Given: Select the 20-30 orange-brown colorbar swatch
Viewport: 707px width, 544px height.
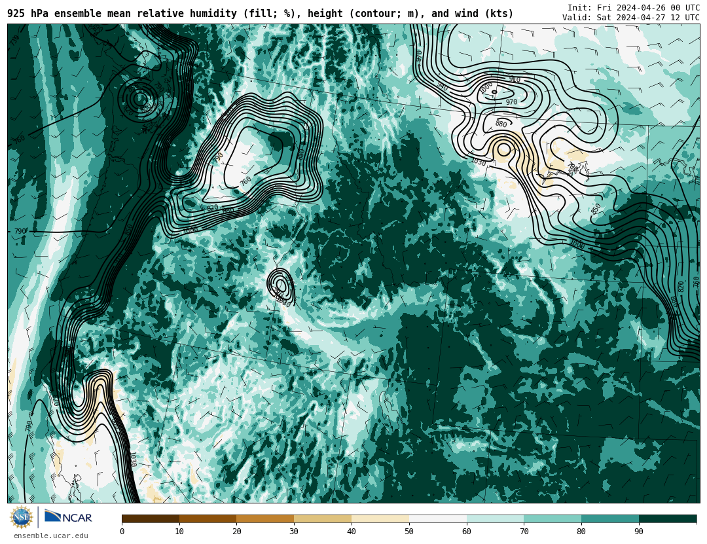Looking at the screenshot, I should (x=265, y=518).
